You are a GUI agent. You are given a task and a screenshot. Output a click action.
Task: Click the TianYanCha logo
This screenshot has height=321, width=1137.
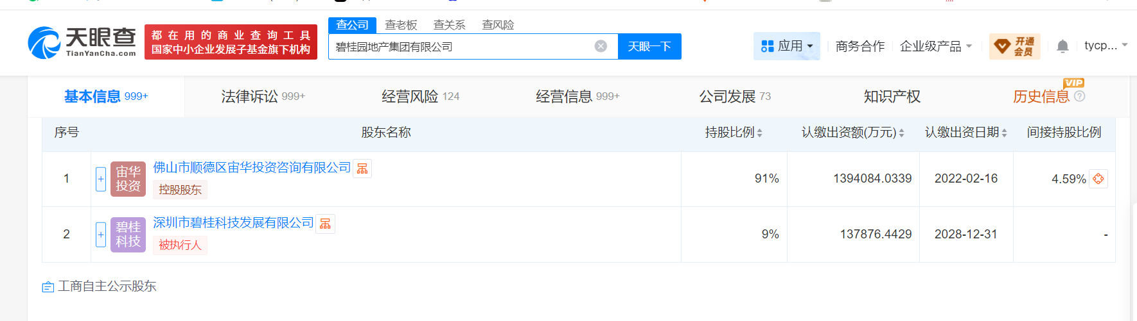pos(82,42)
